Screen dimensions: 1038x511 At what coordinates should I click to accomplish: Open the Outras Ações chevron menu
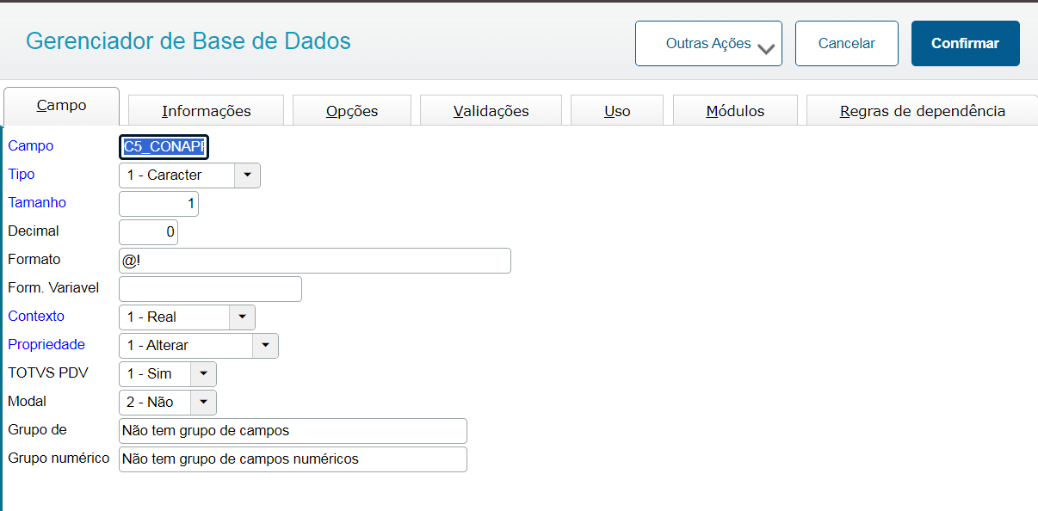pyautogui.click(x=766, y=48)
